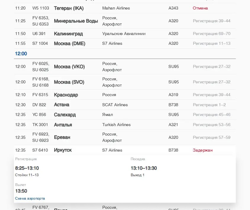Expand the Ереван FV 6923 flight
Image resolution: width=250 pixels, height=210 pixels.
point(125,137)
